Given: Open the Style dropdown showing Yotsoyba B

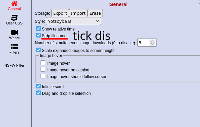Looking at the screenshot, I should (73, 21).
